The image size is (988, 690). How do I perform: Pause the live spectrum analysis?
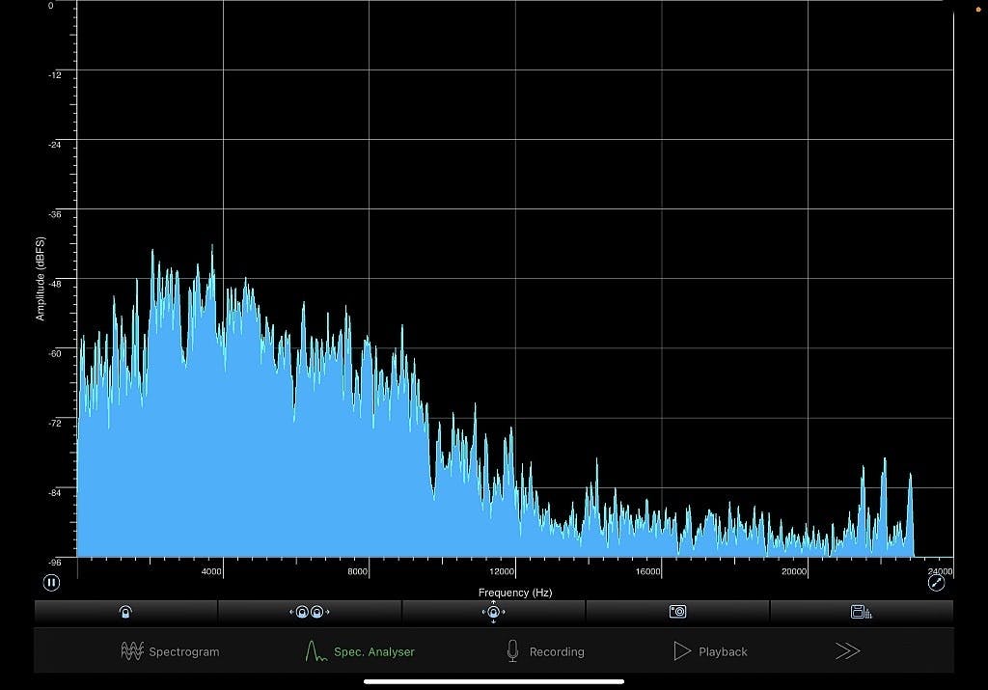coord(52,582)
